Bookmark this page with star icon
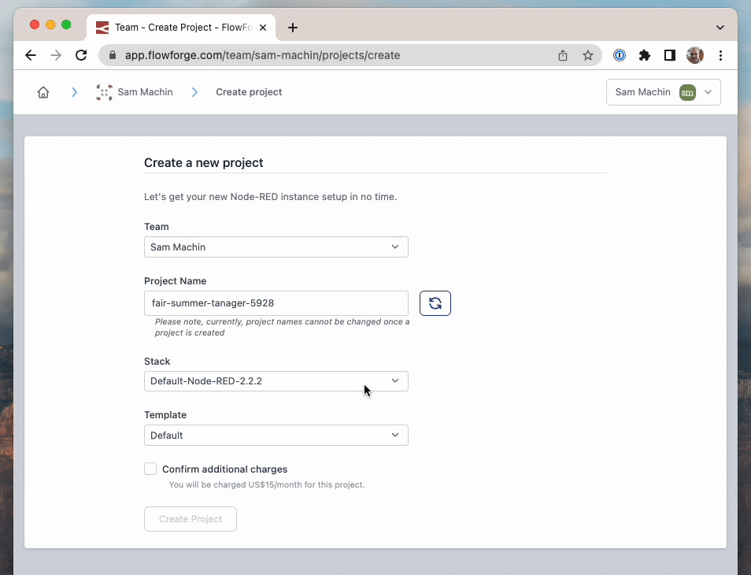This screenshot has width=751, height=575. [587, 55]
